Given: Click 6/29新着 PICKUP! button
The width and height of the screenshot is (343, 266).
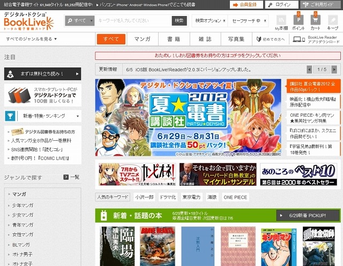Looking at the screenshot, I should pos(308,216).
